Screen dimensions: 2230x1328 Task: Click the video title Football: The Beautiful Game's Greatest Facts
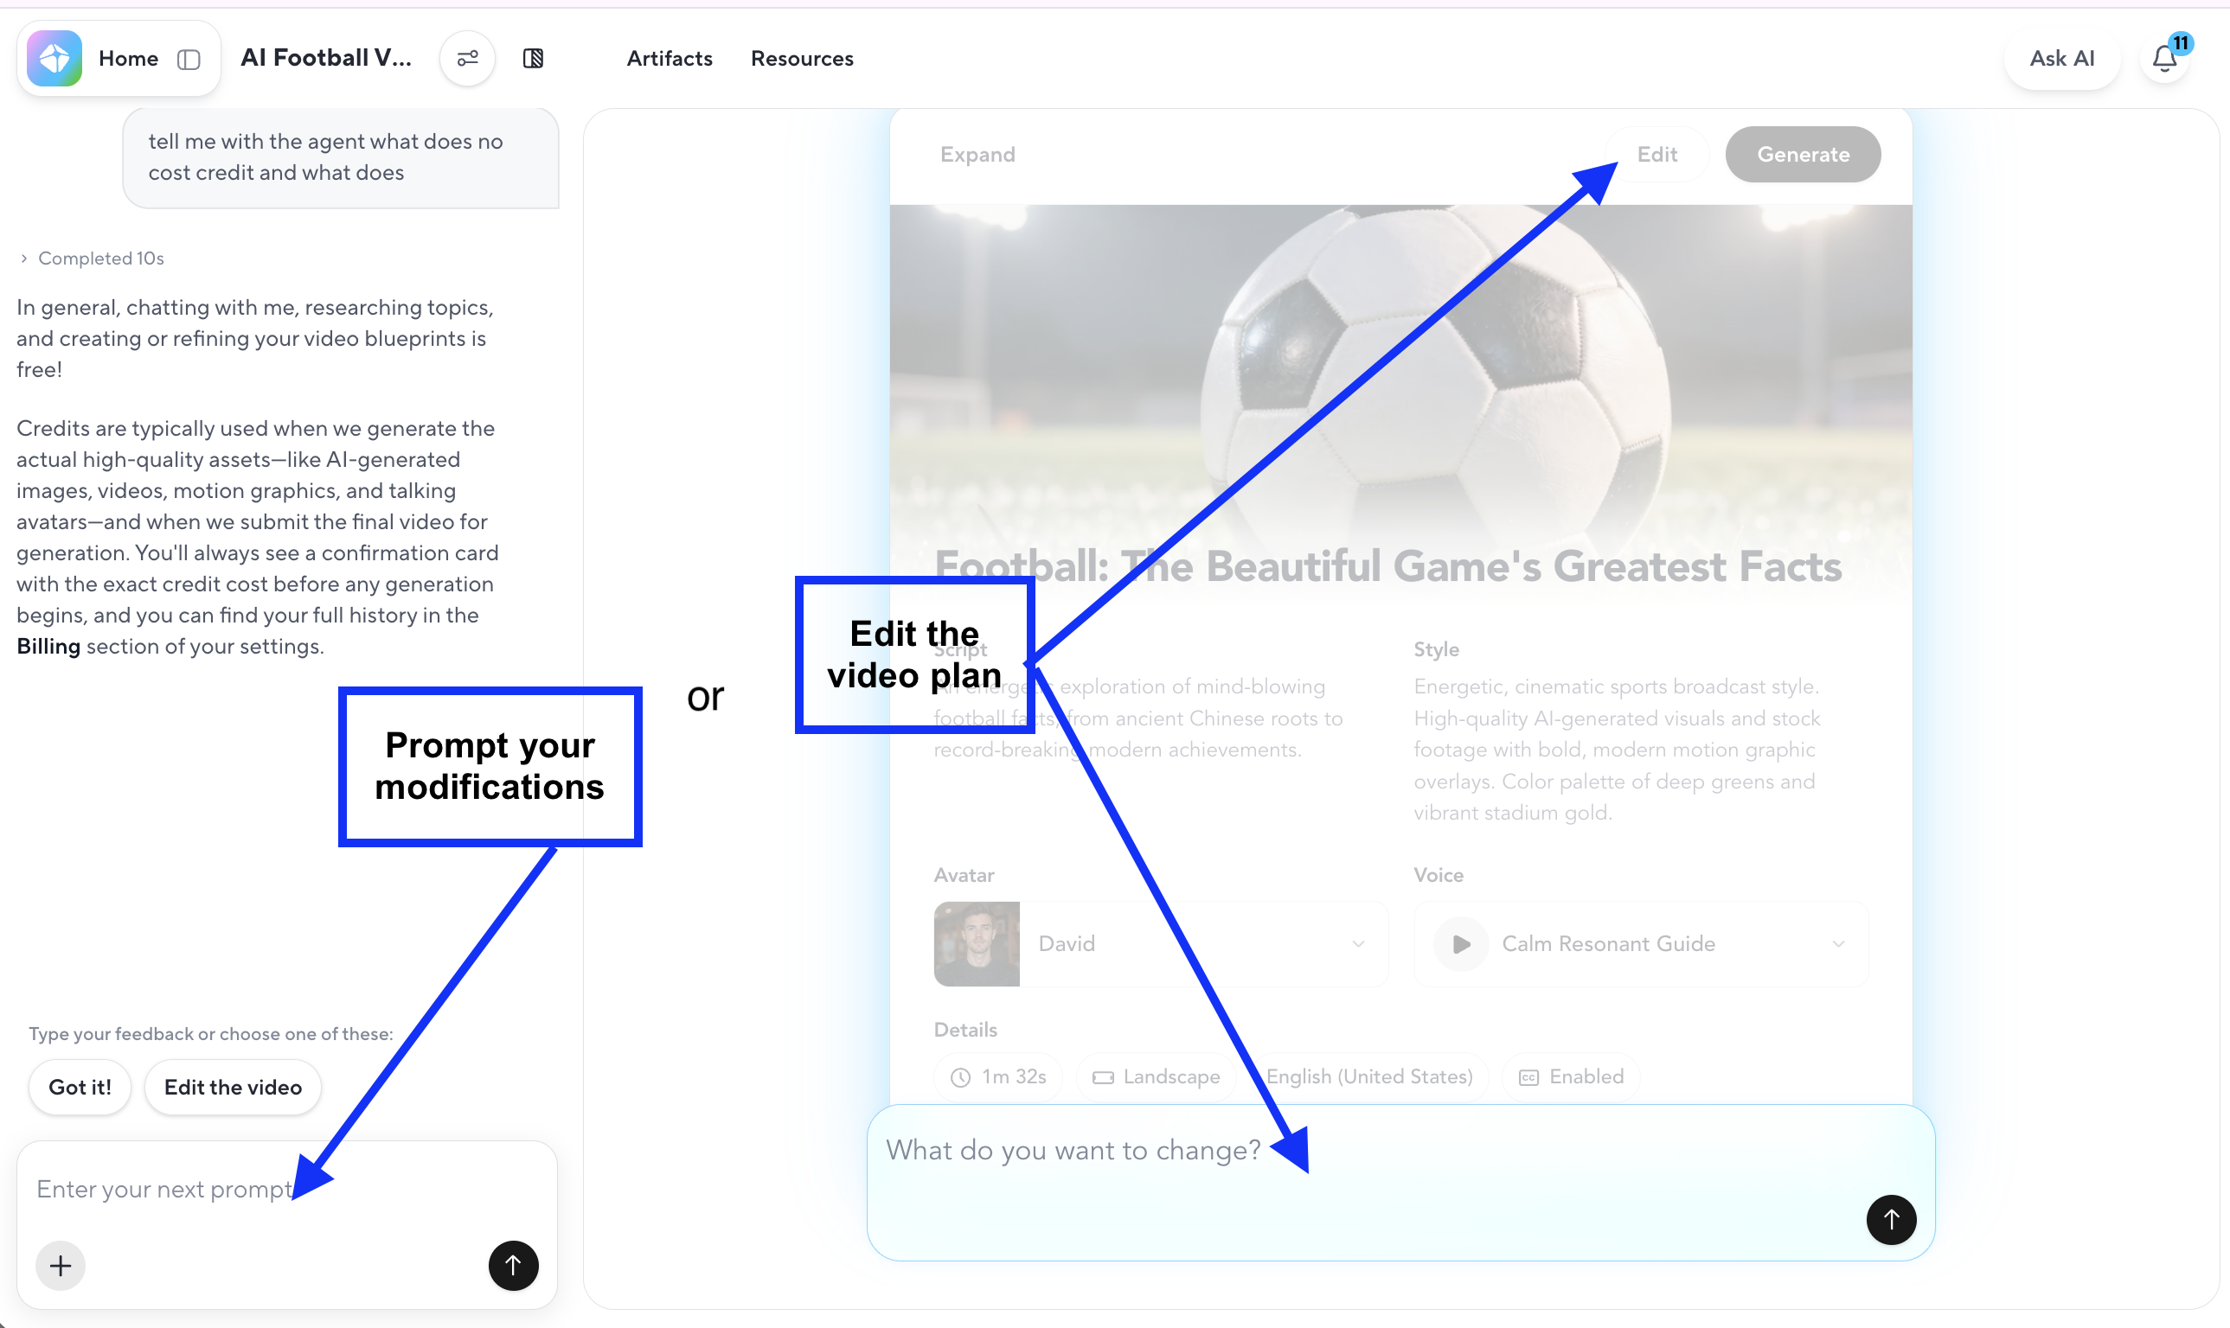(1387, 566)
